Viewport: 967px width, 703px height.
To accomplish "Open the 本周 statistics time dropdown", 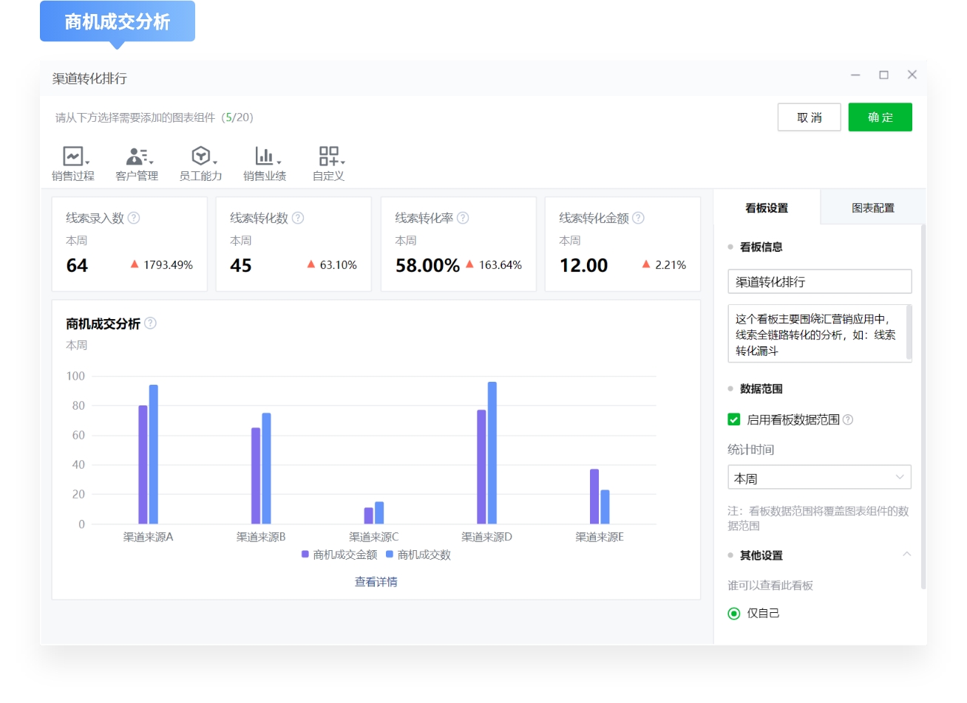I will click(x=819, y=477).
